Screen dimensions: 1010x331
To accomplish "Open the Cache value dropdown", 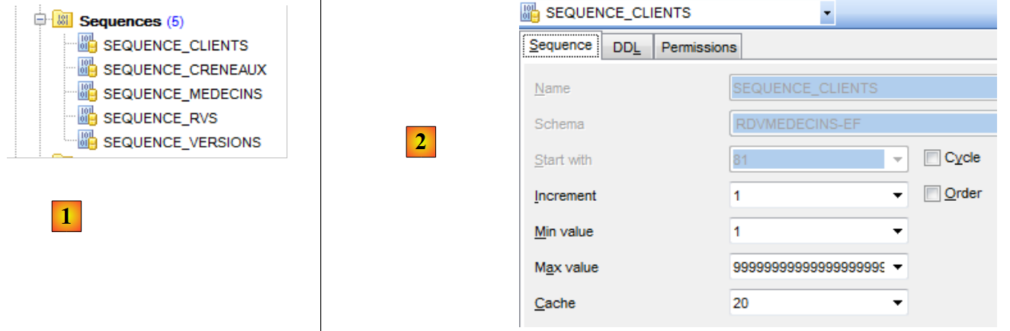I will pyautogui.click(x=896, y=304).
